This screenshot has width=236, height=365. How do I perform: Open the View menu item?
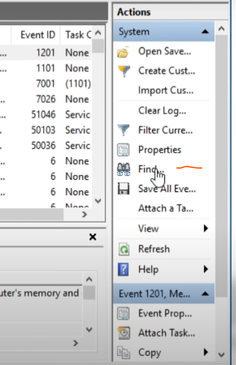[x=148, y=229]
